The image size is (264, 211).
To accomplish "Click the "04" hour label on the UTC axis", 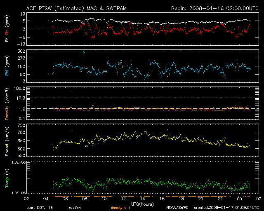I will click(x=46, y=199).
